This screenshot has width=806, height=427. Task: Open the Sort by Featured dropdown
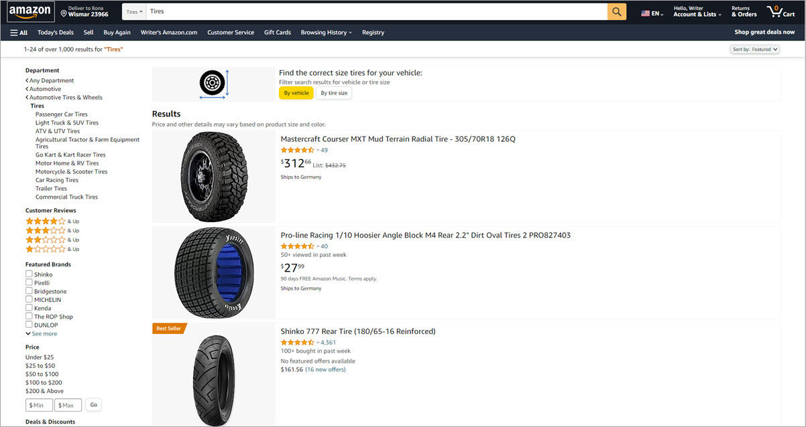tap(755, 49)
